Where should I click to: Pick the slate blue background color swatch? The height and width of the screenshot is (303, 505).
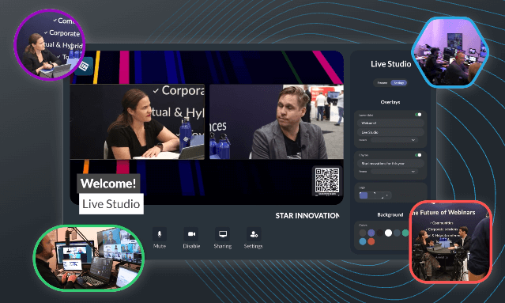[x=397, y=233]
